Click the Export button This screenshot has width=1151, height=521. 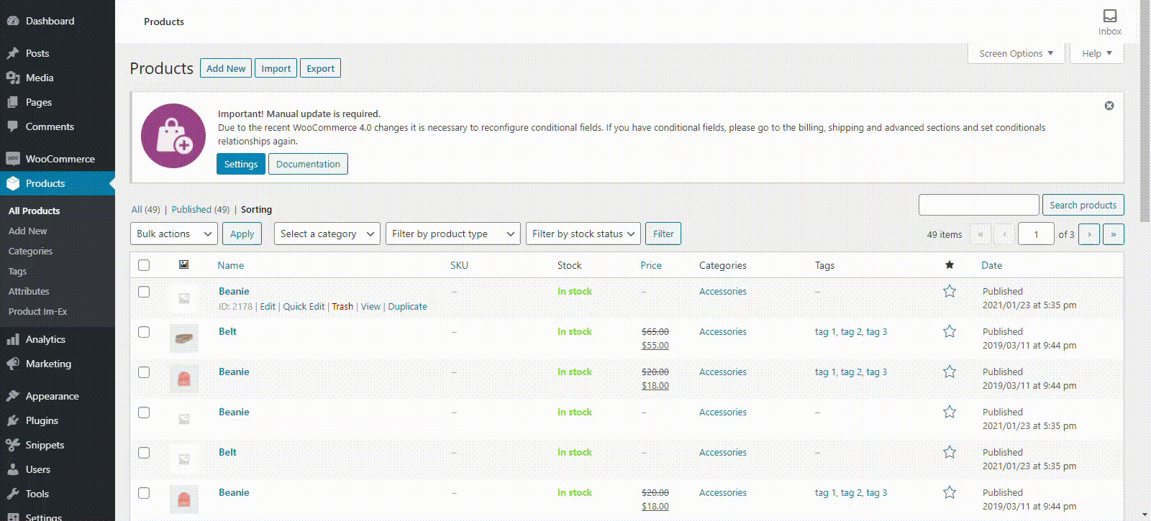320,68
